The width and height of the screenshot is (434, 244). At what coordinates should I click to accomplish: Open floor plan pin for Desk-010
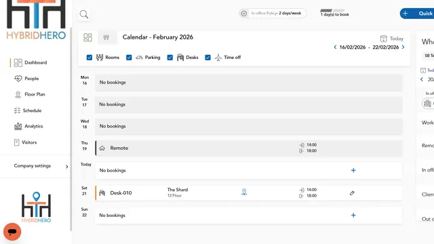[244, 192]
